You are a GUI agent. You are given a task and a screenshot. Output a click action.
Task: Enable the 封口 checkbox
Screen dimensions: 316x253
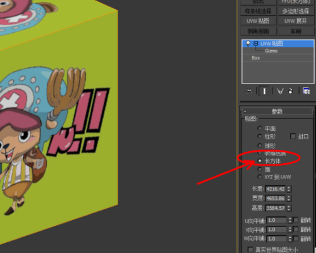tap(293, 137)
